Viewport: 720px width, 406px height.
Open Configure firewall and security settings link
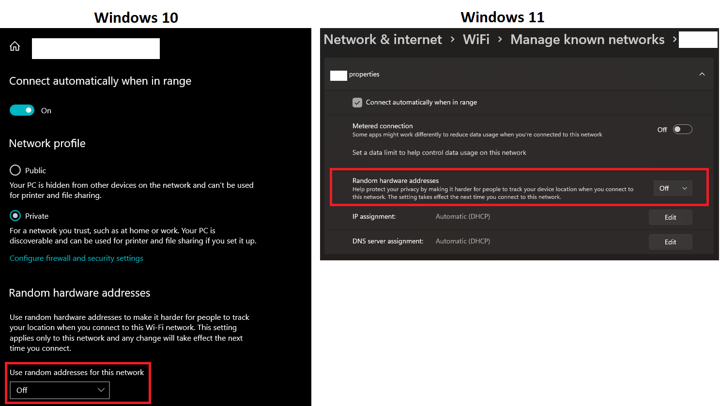(x=77, y=258)
